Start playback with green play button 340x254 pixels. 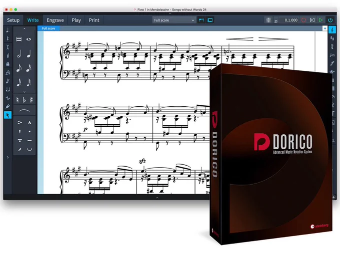click(320, 20)
